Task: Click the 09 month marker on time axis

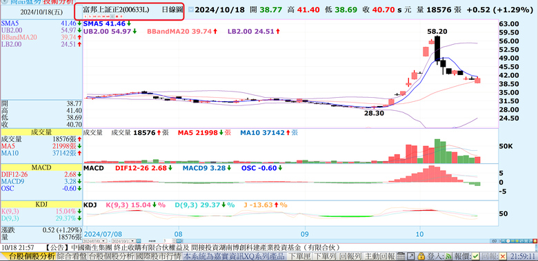Action: pyautogui.click(x=304, y=235)
